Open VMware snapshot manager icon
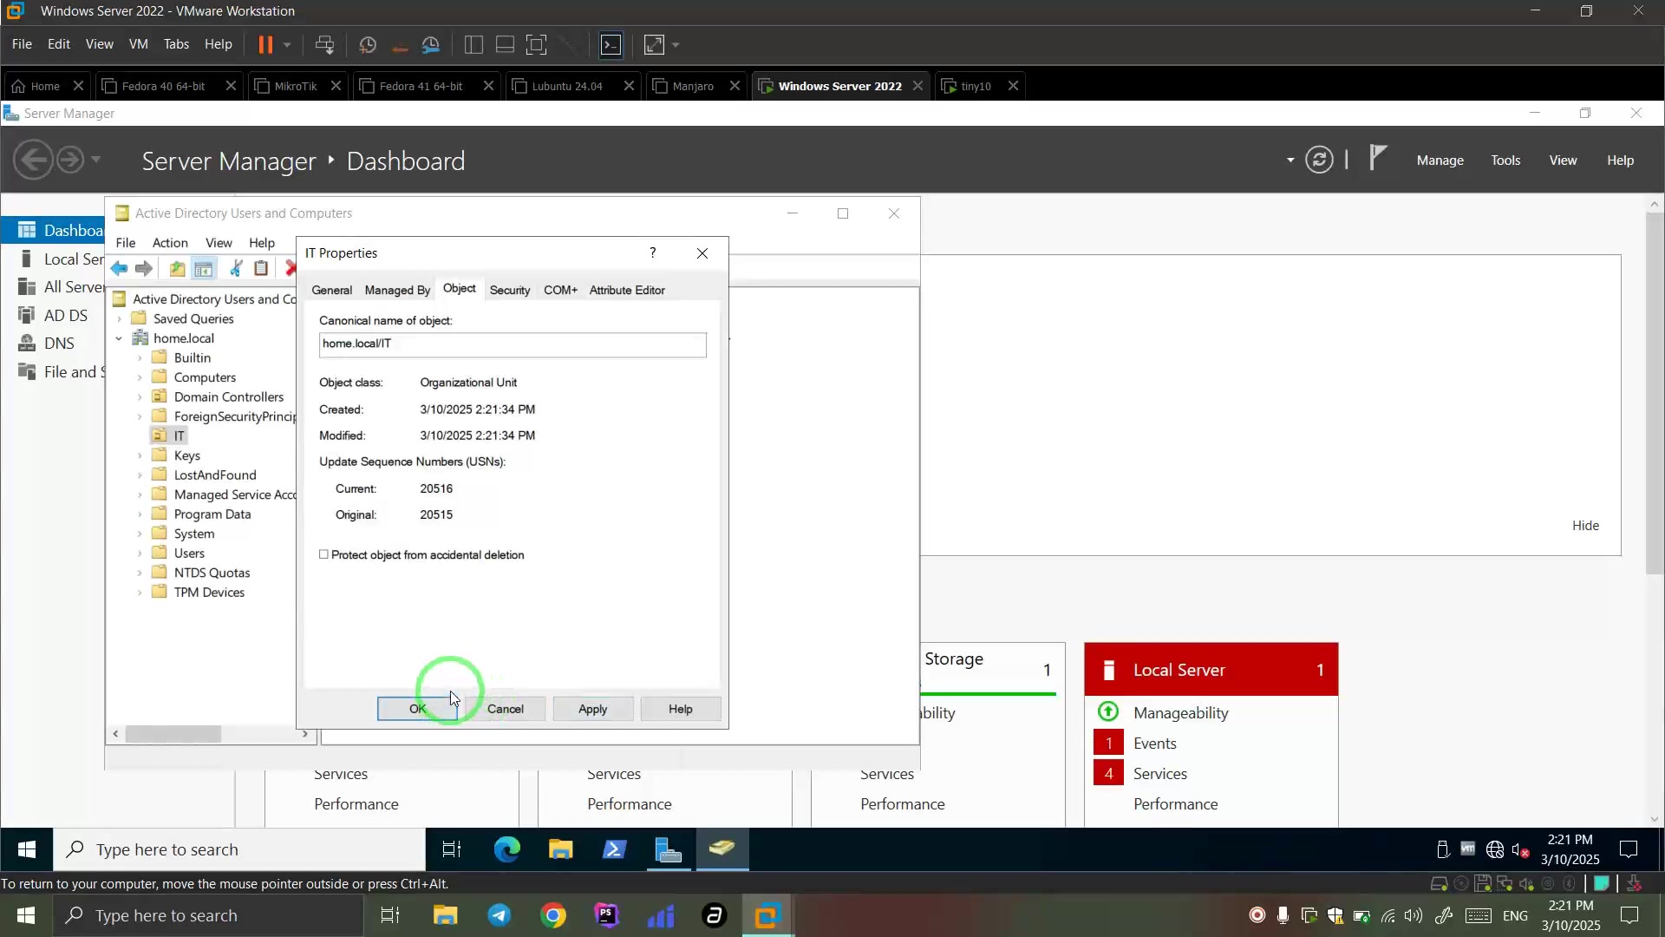Viewport: 1665px width, 937px height. tap(431, 44)
